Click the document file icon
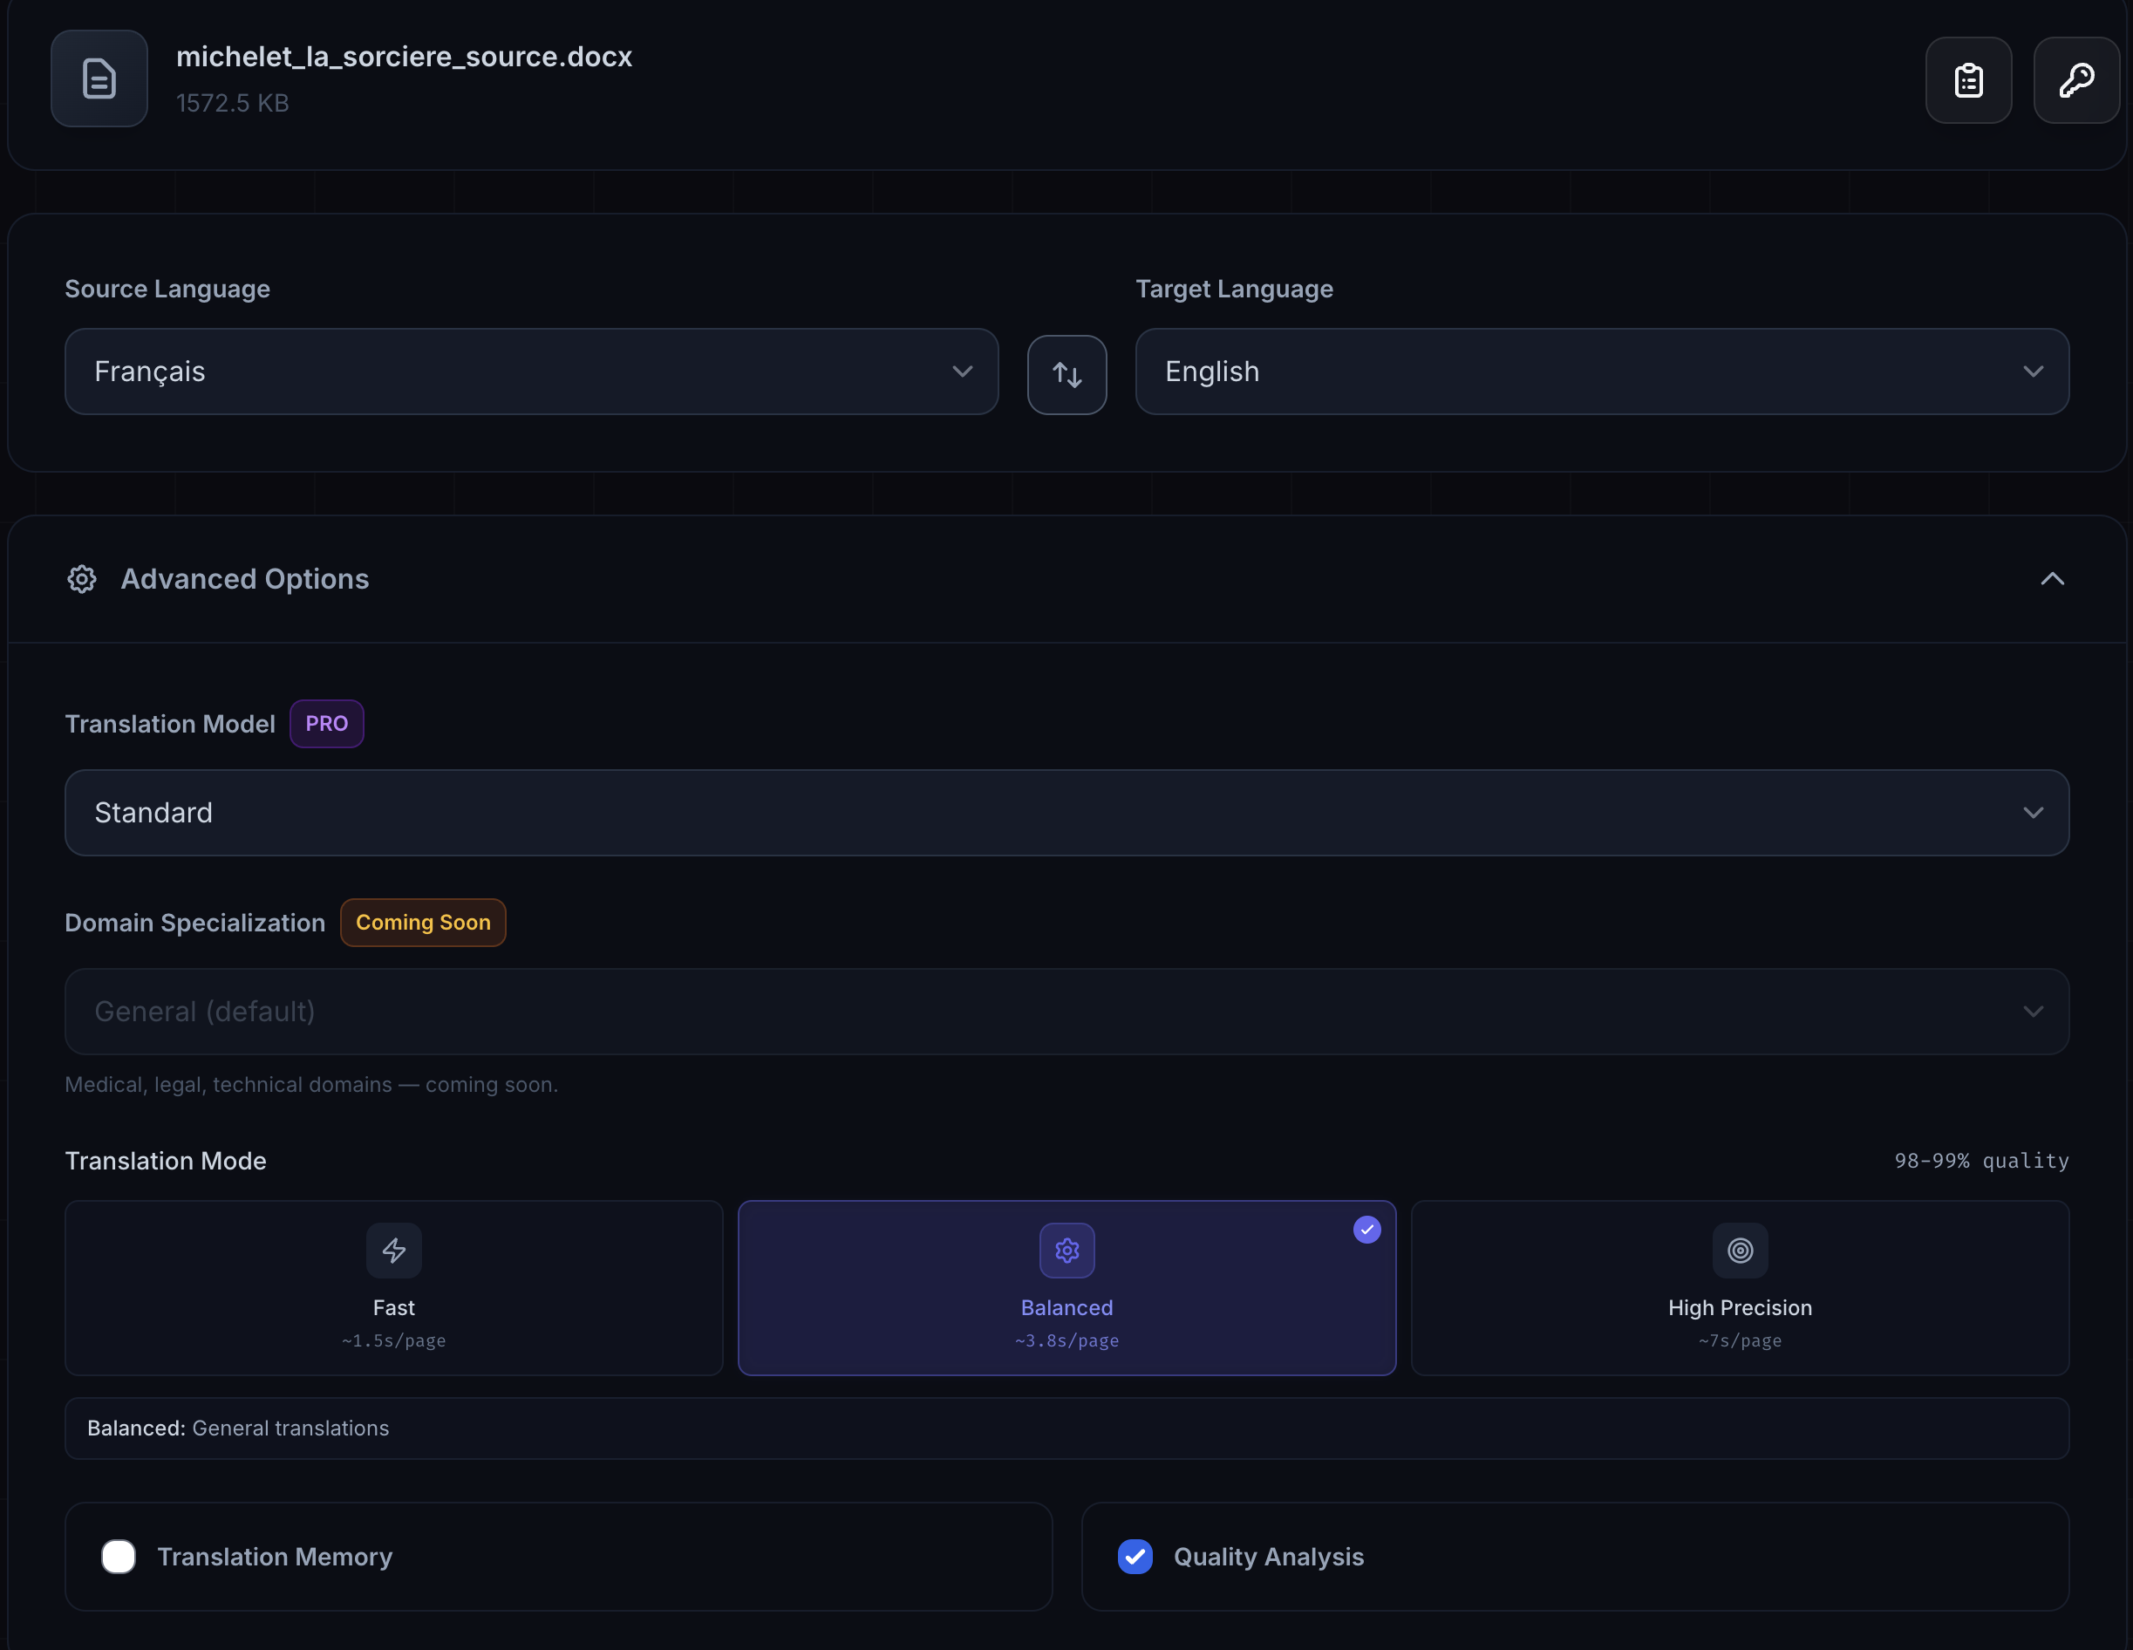 [x=99, y=78]
